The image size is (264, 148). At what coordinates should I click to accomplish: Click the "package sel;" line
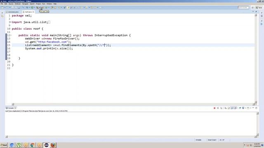click(22, 16)
